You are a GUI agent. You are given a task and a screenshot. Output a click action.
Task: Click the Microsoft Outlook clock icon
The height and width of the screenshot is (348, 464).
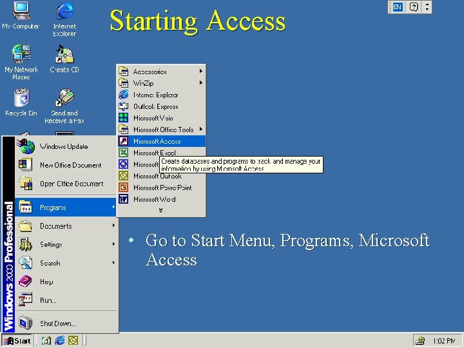pos(123,176)
